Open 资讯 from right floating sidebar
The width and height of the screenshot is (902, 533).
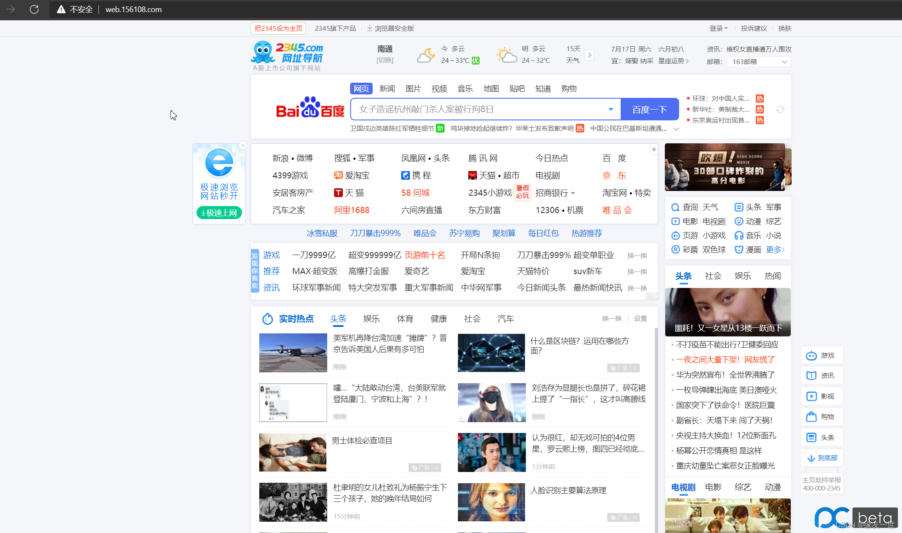821,376
